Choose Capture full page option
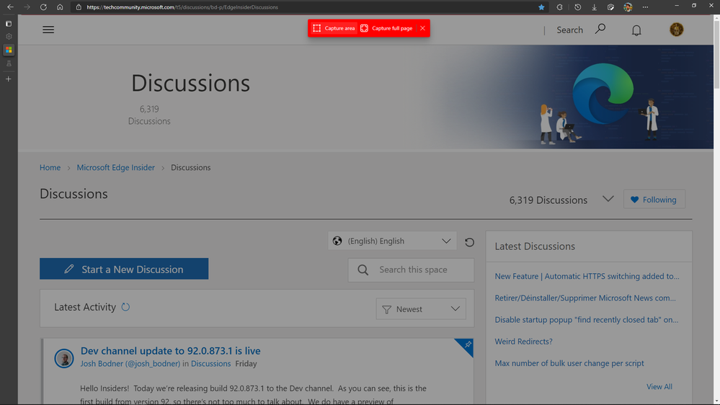 386,28
